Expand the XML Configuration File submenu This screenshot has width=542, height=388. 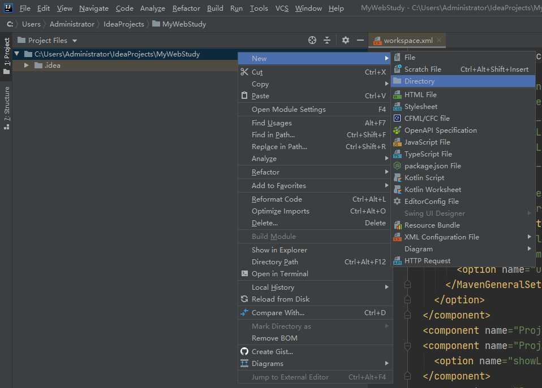441,237
